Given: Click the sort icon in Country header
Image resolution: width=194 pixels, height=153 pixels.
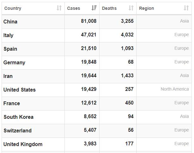Looking at the screenshot, I should click(x=59, y=8).
